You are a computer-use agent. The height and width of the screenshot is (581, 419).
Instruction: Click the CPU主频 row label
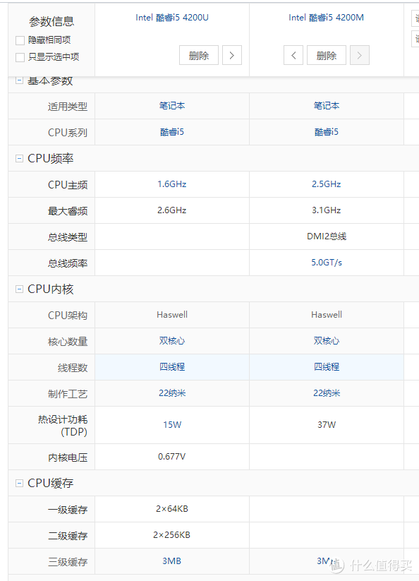click(68, 185)
